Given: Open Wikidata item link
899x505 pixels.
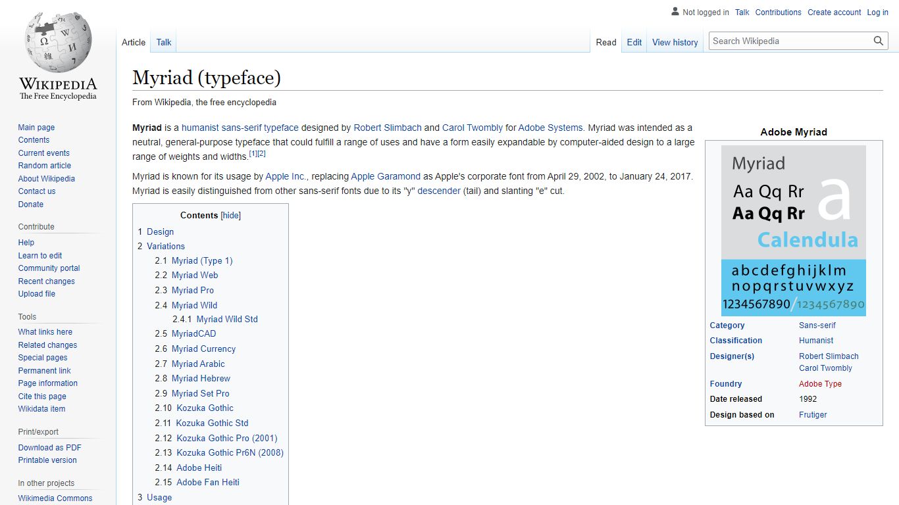Looking at the screenshot, I should (42, 409).
